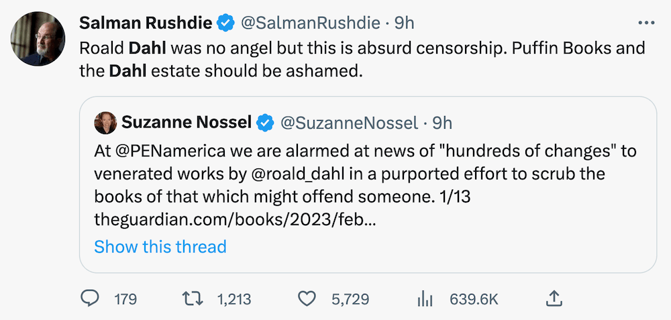The height and width of the screenshot is (320, 671).
Task: Open Salman Rushdie's profile picture
Action: click(x=38, y=38)
